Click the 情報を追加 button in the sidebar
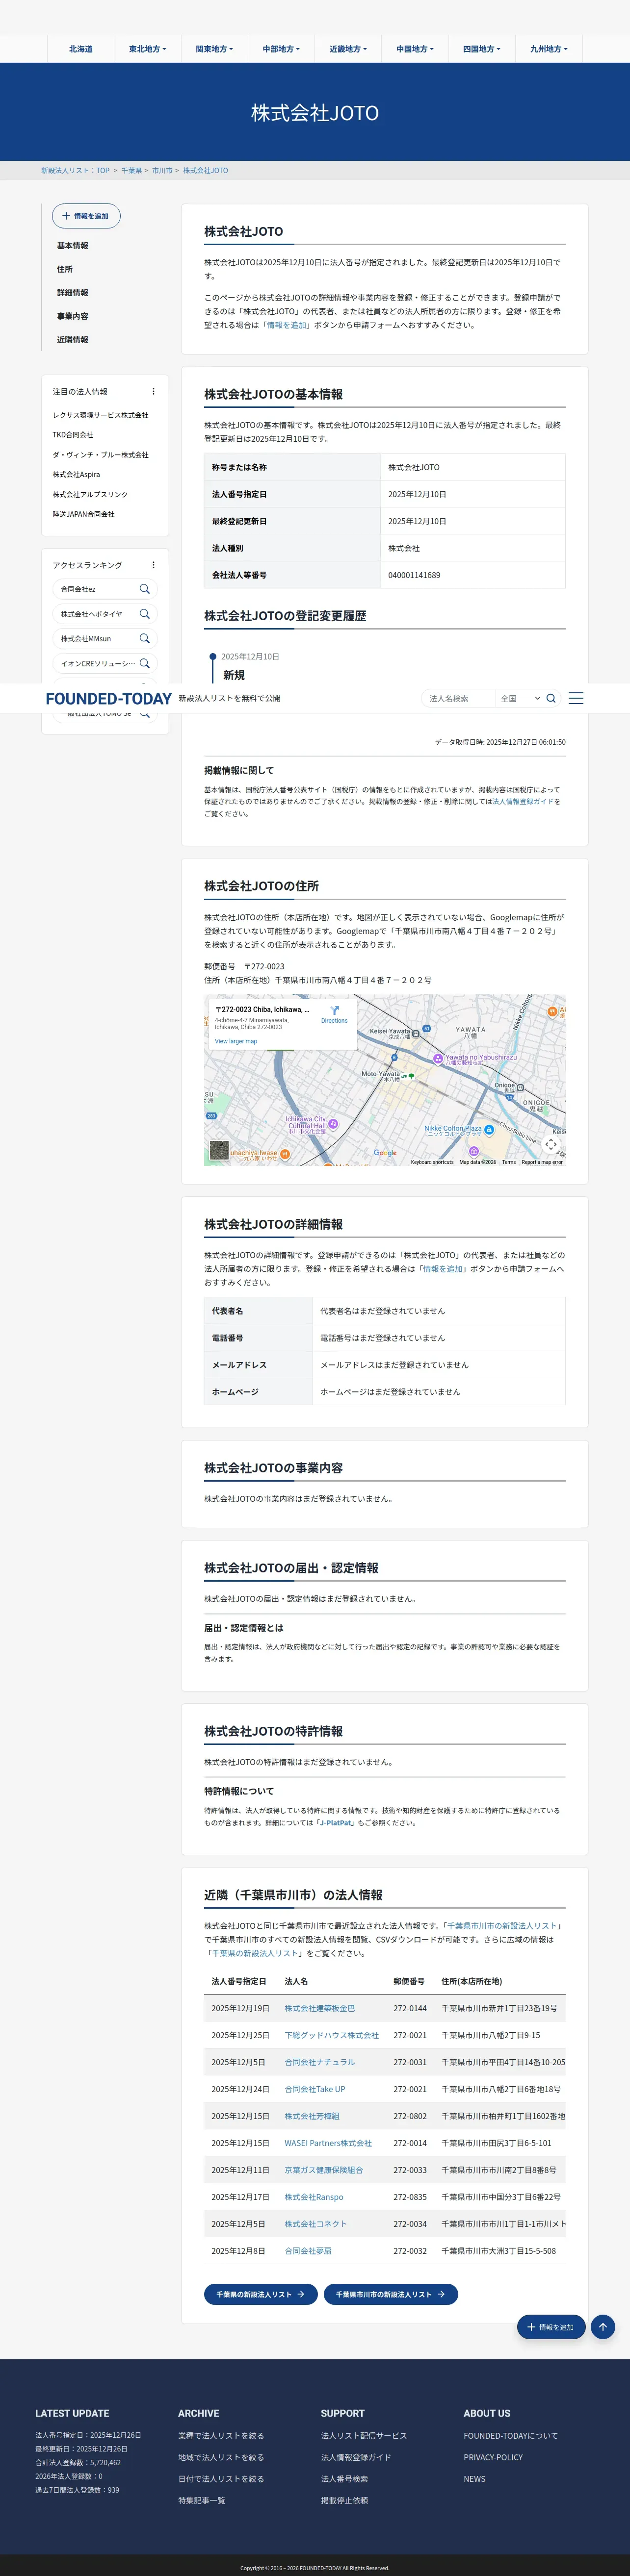630x2576 pixels. pos(86,216)
